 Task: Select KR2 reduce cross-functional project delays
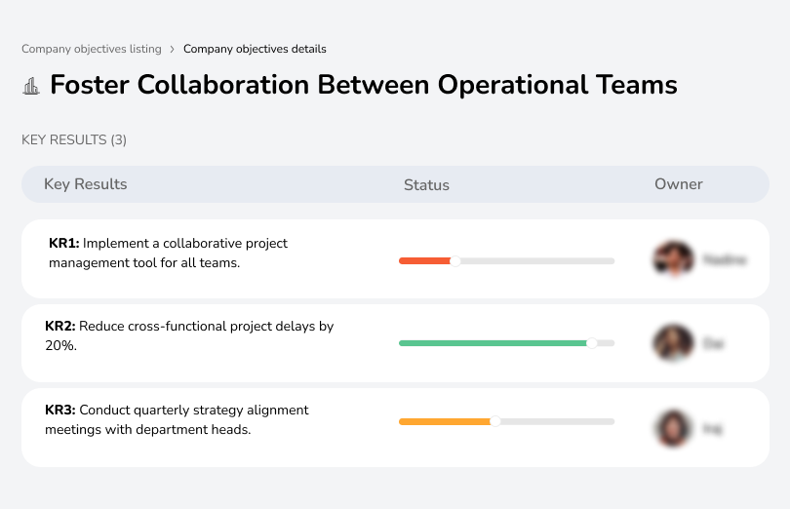189,335
